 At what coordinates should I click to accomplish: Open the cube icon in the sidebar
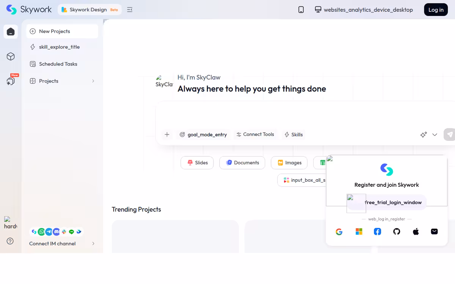(x=11, y=56)
